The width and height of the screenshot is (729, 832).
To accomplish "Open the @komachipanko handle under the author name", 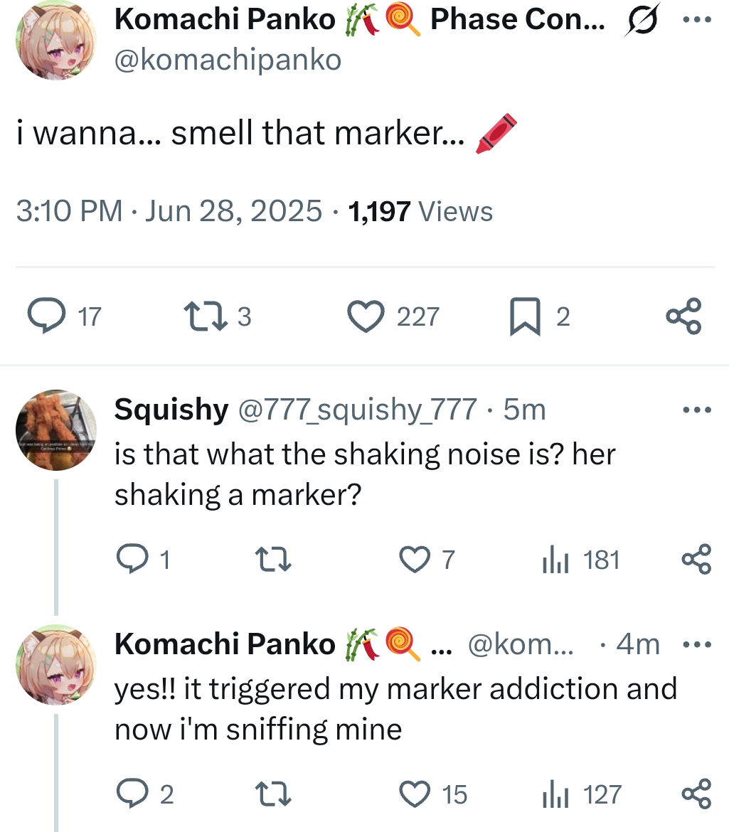I will pyautogui.click(x=228, y=60).
